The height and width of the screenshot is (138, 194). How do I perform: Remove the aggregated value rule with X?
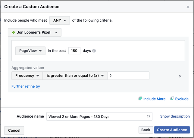(x=180, y=76)
